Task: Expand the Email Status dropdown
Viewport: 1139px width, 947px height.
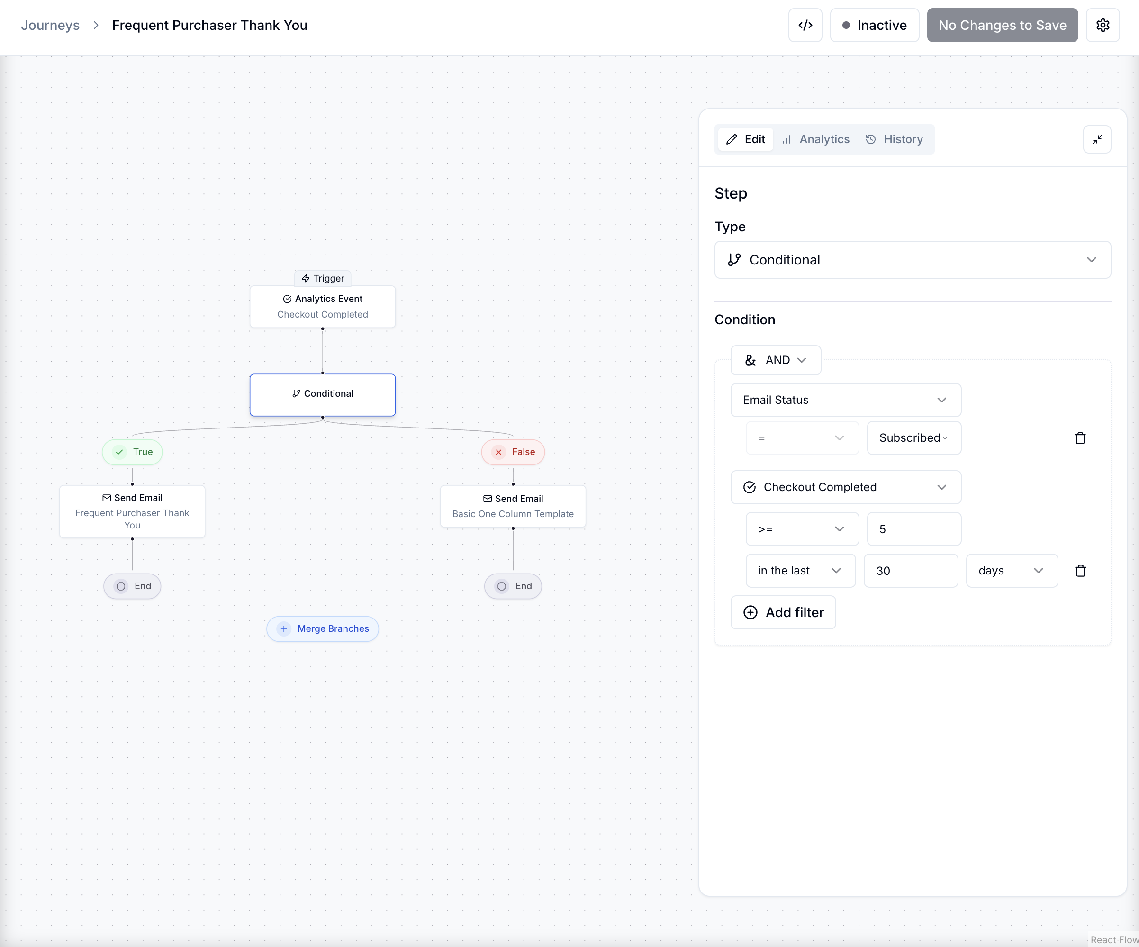Action: [845, 398]
